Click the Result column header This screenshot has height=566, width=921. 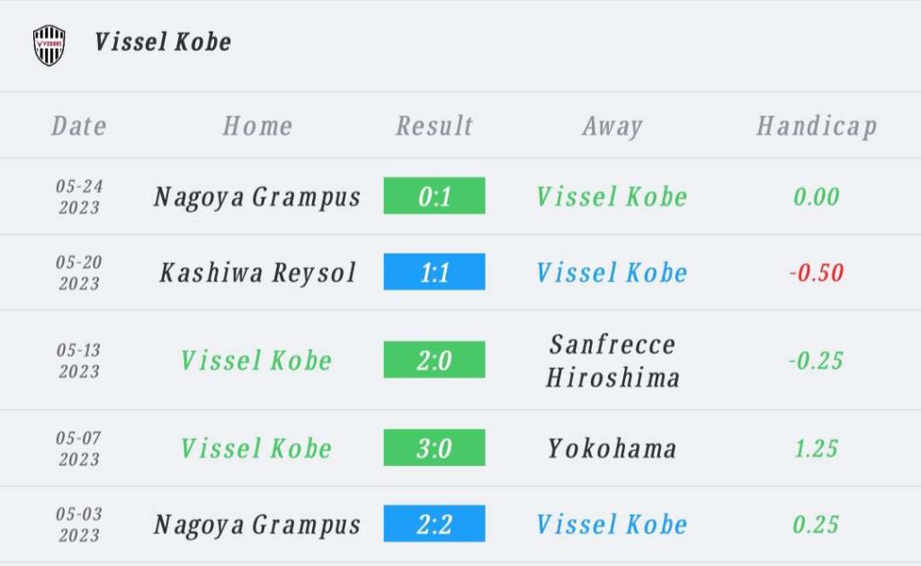coord(434,126)
